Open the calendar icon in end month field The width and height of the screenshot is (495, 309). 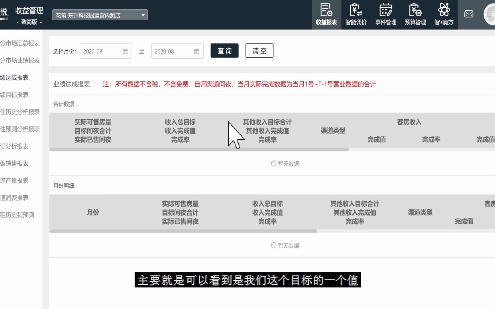click(197, 51)
